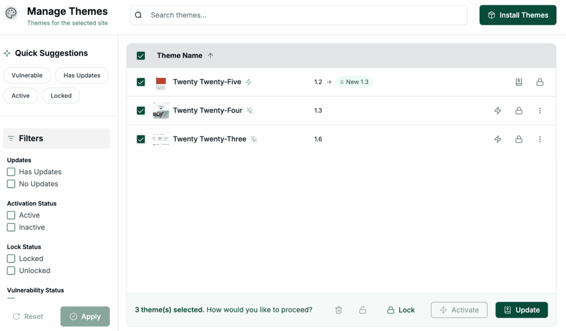
Task: Apply the selected filters
Action: (x=85, y=317)
